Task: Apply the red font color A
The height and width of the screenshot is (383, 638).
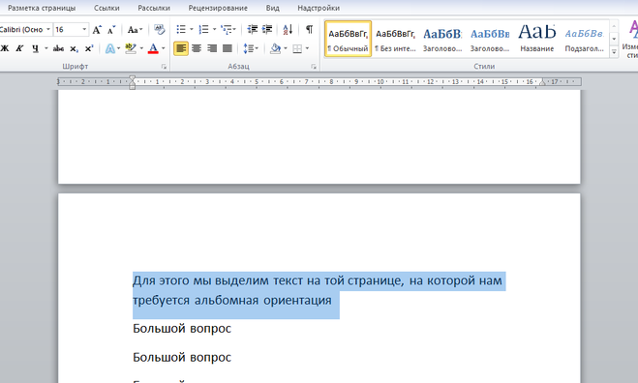Action: [153, 48]
